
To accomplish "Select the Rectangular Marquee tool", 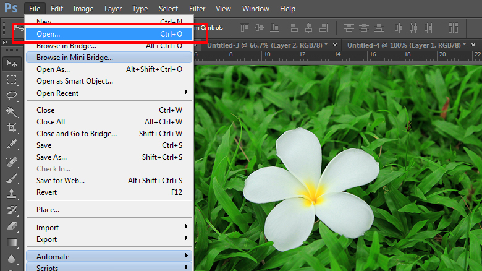I will click(x=11, y=79).
